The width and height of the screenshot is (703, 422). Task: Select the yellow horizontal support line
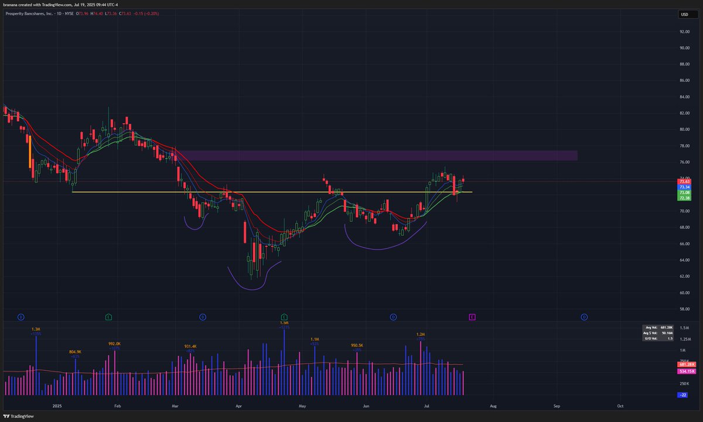click(x=272, y=192)
